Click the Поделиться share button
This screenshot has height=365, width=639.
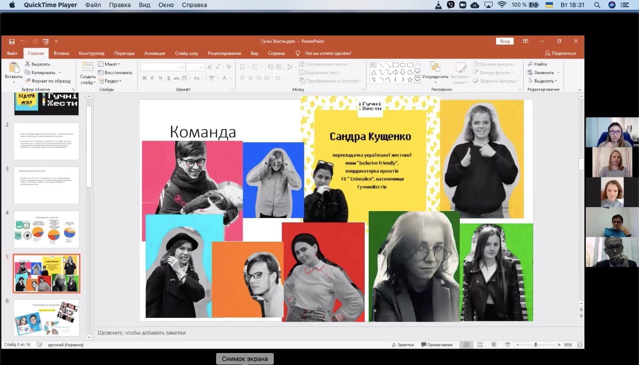560,53
